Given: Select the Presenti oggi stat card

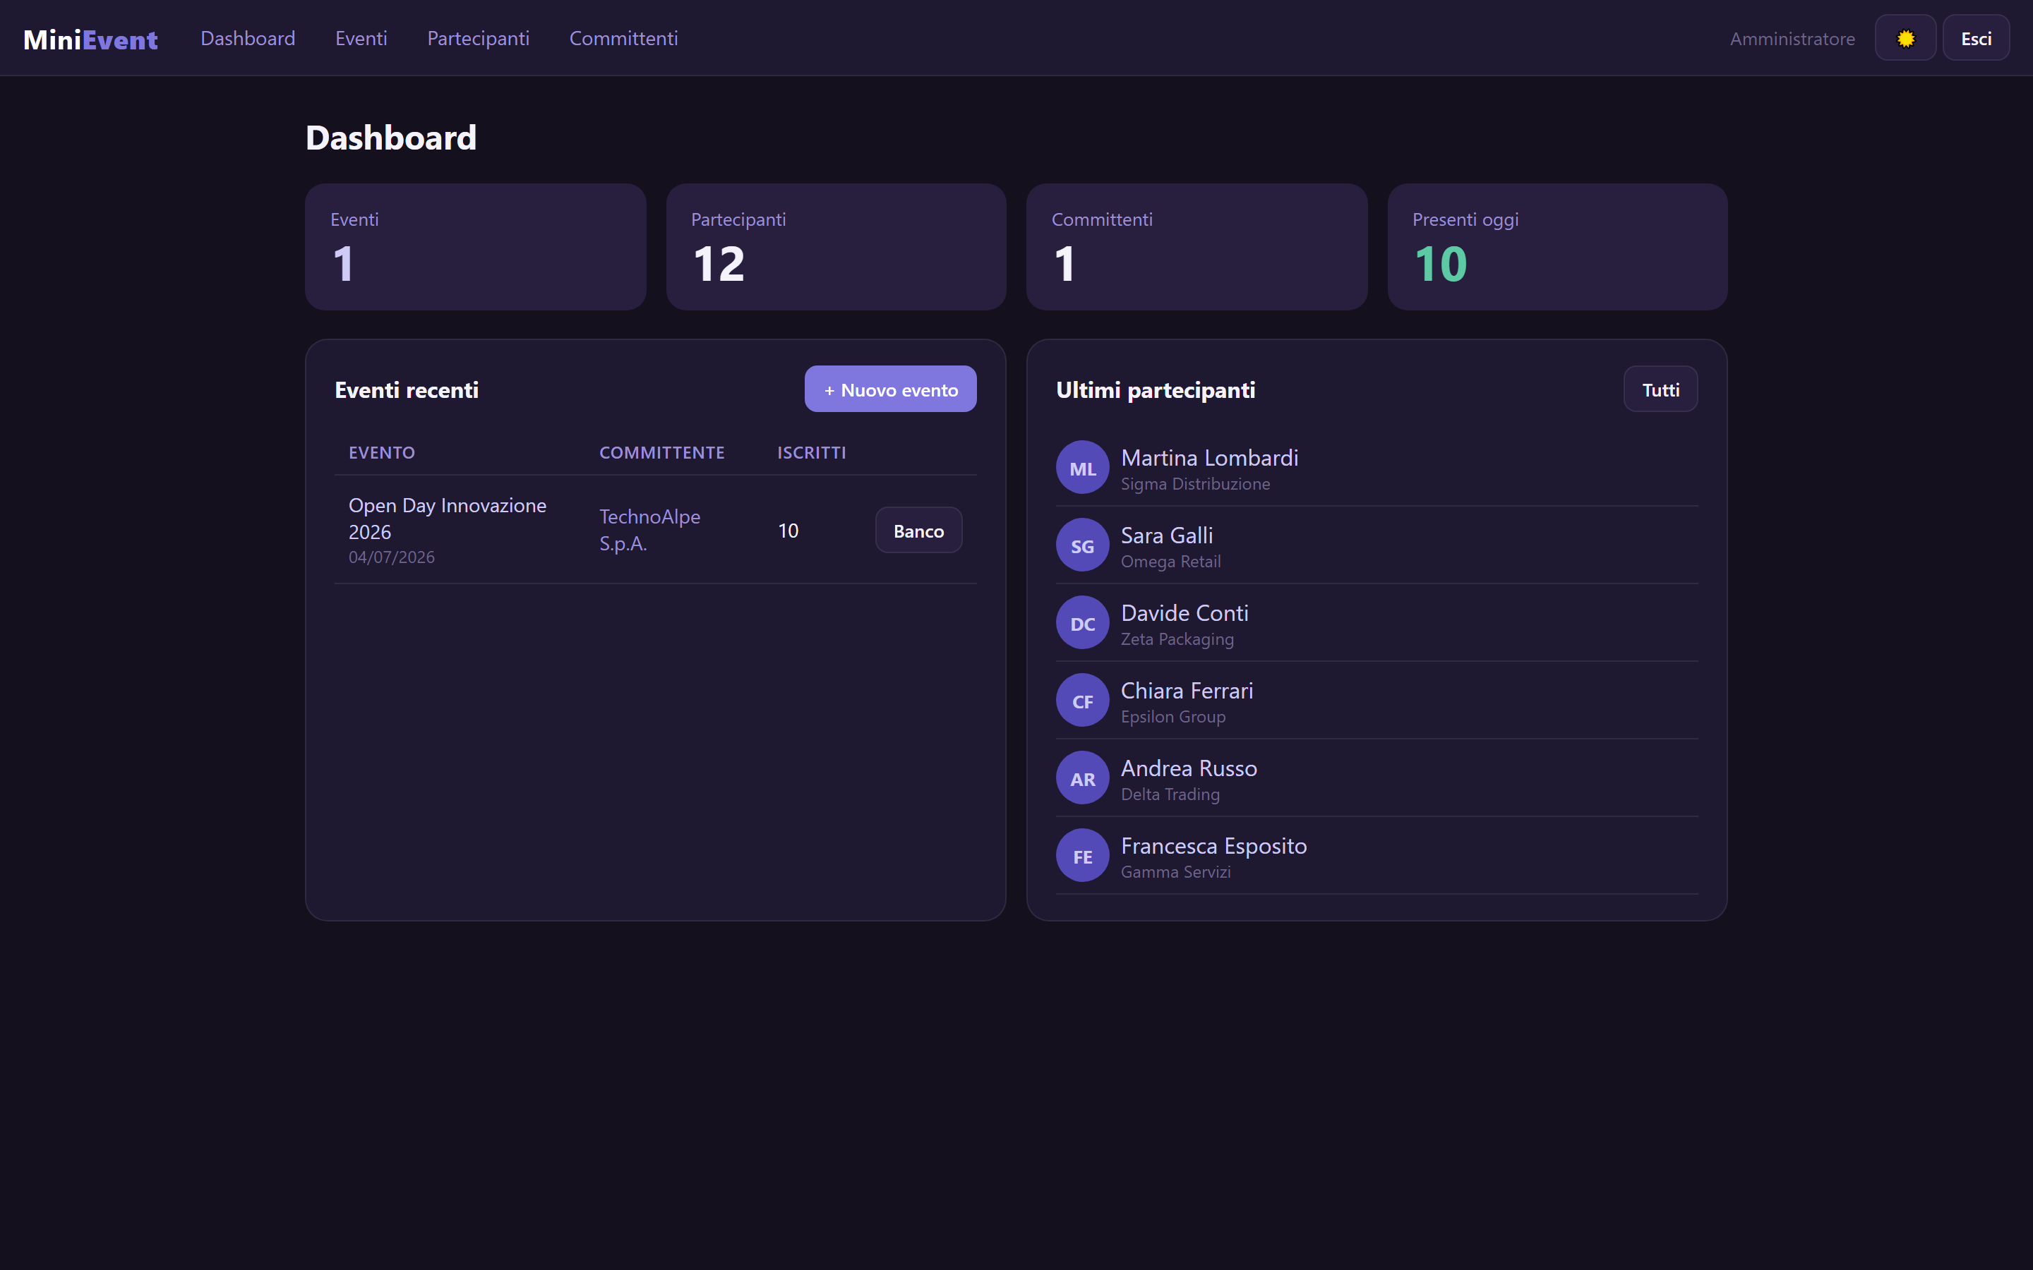Looking at the screenshot, I should click(1557, 247).
